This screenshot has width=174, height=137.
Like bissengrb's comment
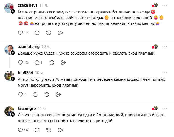[20, 130]
